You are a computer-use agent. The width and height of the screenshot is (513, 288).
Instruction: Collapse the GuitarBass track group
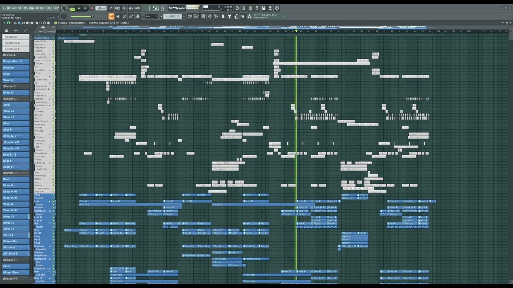50,70
